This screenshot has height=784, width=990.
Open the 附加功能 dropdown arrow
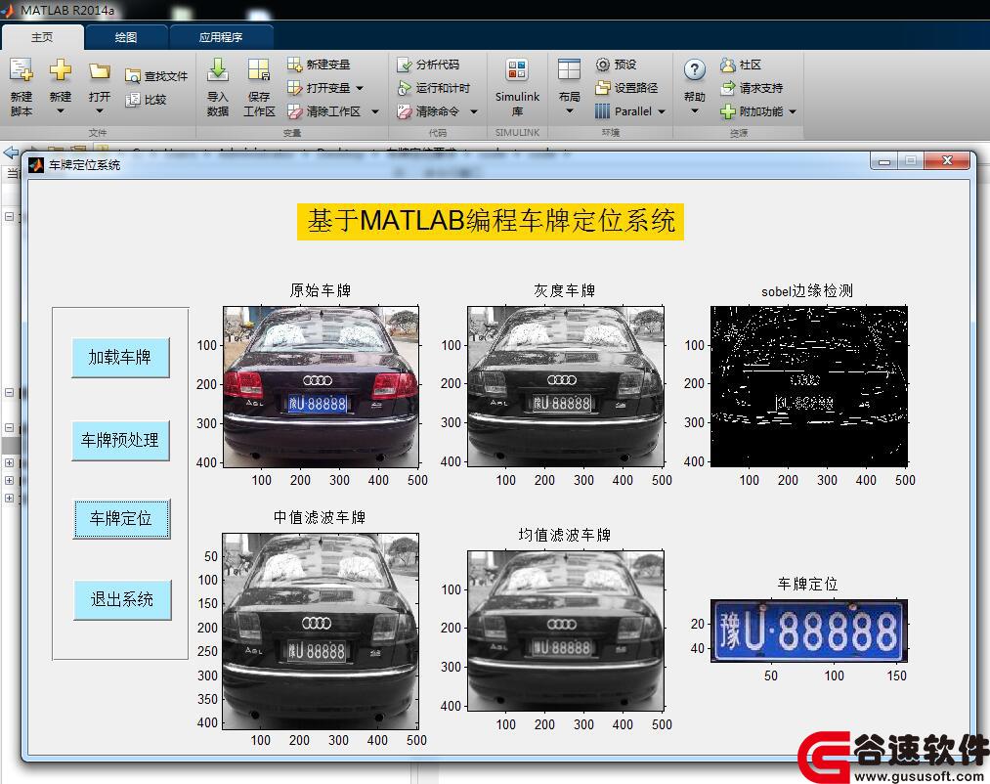(793, 111)
